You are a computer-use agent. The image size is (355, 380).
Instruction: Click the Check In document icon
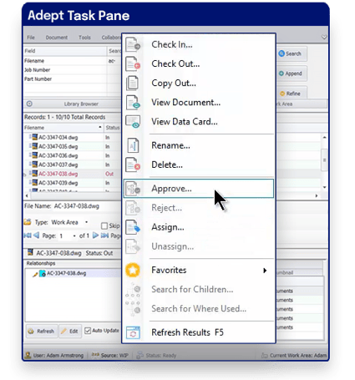(x=133, y=44)
